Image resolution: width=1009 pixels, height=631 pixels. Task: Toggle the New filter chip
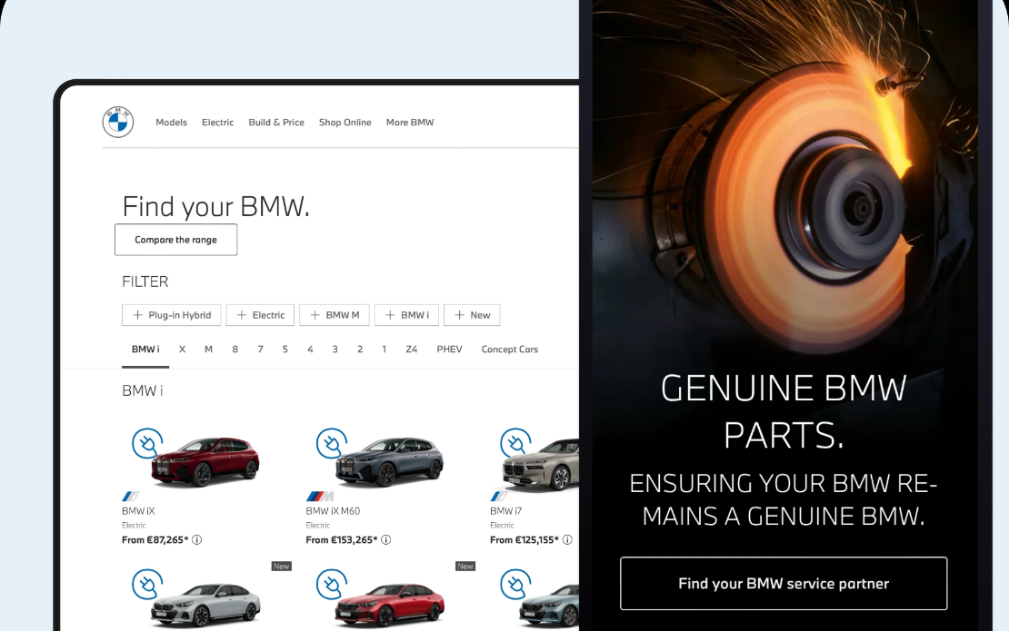click(x=472, y=315)
